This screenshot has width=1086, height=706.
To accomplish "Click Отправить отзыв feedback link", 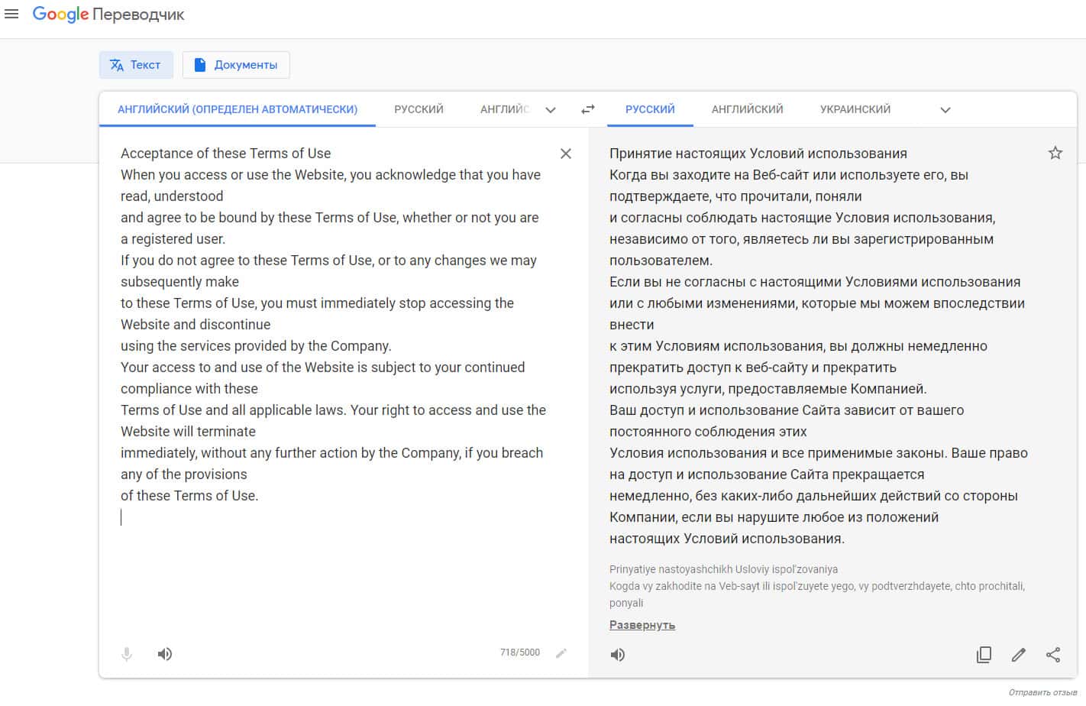I will 1042,692.
